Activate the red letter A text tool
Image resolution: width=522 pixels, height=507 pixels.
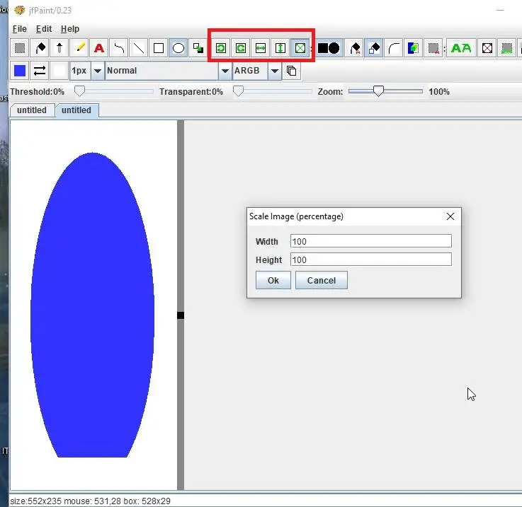(x=99, y=48)
